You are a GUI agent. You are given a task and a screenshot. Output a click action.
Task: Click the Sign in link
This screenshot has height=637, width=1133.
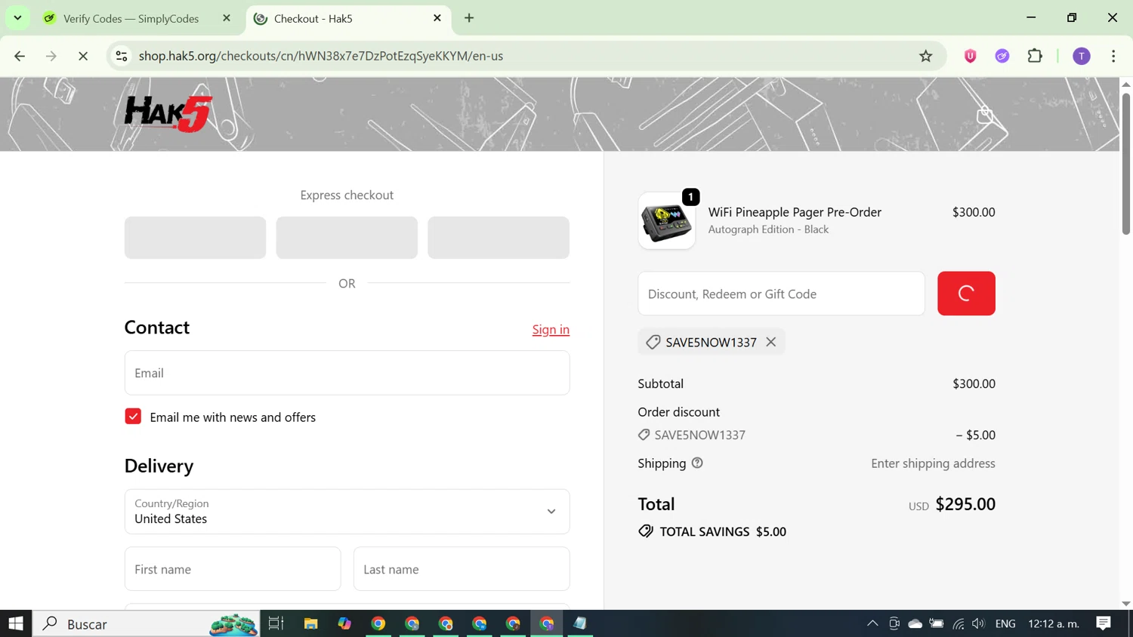click(551, 330)
